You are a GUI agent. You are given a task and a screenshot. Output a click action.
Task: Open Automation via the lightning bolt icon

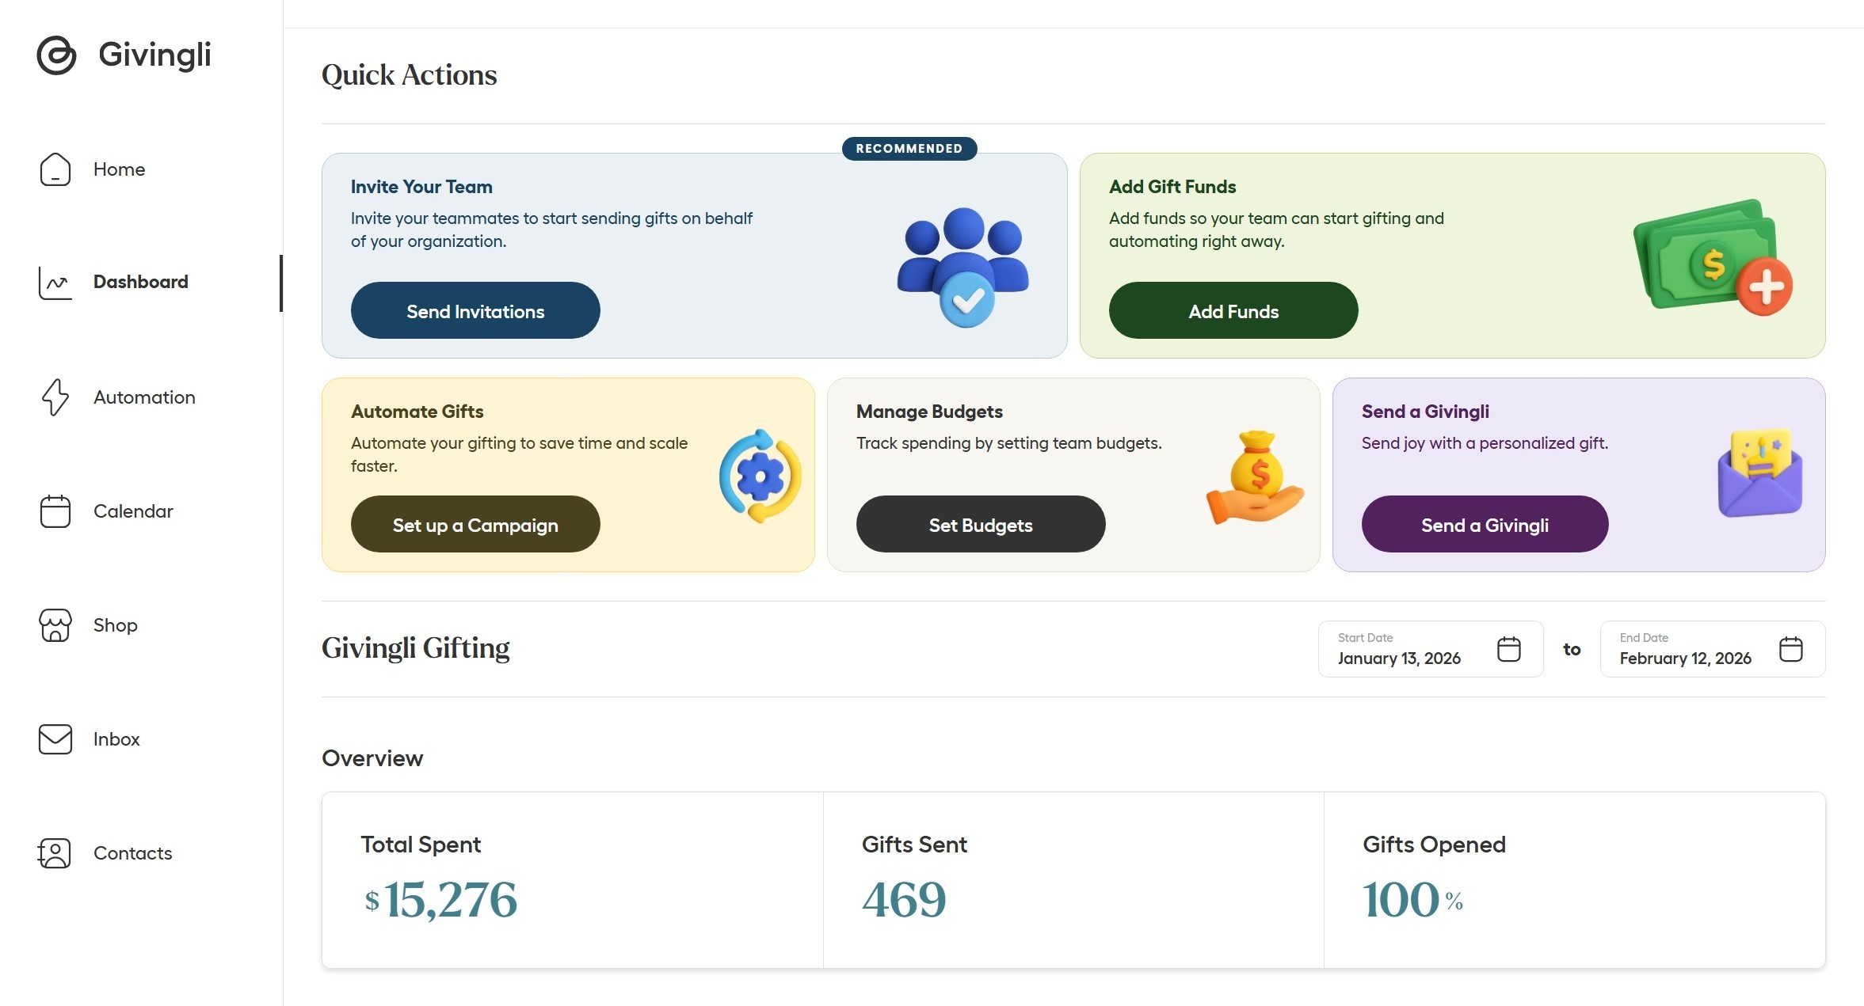pos(54,397)
